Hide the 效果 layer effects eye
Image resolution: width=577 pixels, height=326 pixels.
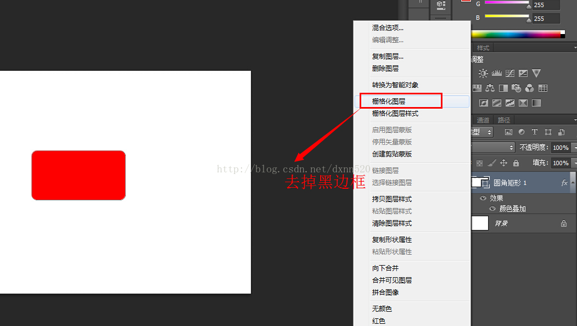[x=483, y=198]
